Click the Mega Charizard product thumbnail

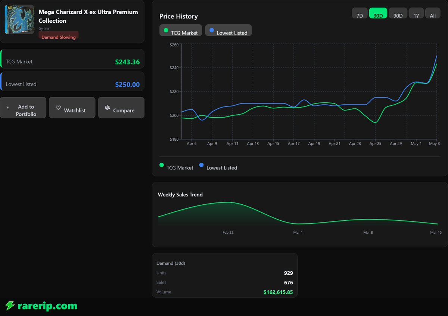tap(19, 19)
